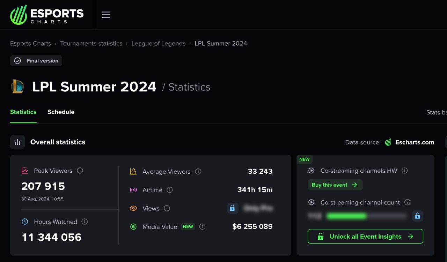Click the Co-streaming channel count info icon

[x=407, y=202]
